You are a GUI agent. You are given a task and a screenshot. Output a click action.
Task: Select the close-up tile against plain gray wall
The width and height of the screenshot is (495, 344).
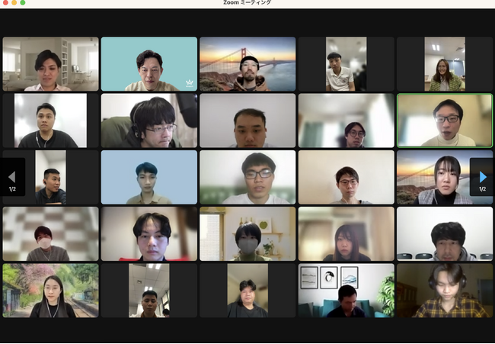click(247, 121)
